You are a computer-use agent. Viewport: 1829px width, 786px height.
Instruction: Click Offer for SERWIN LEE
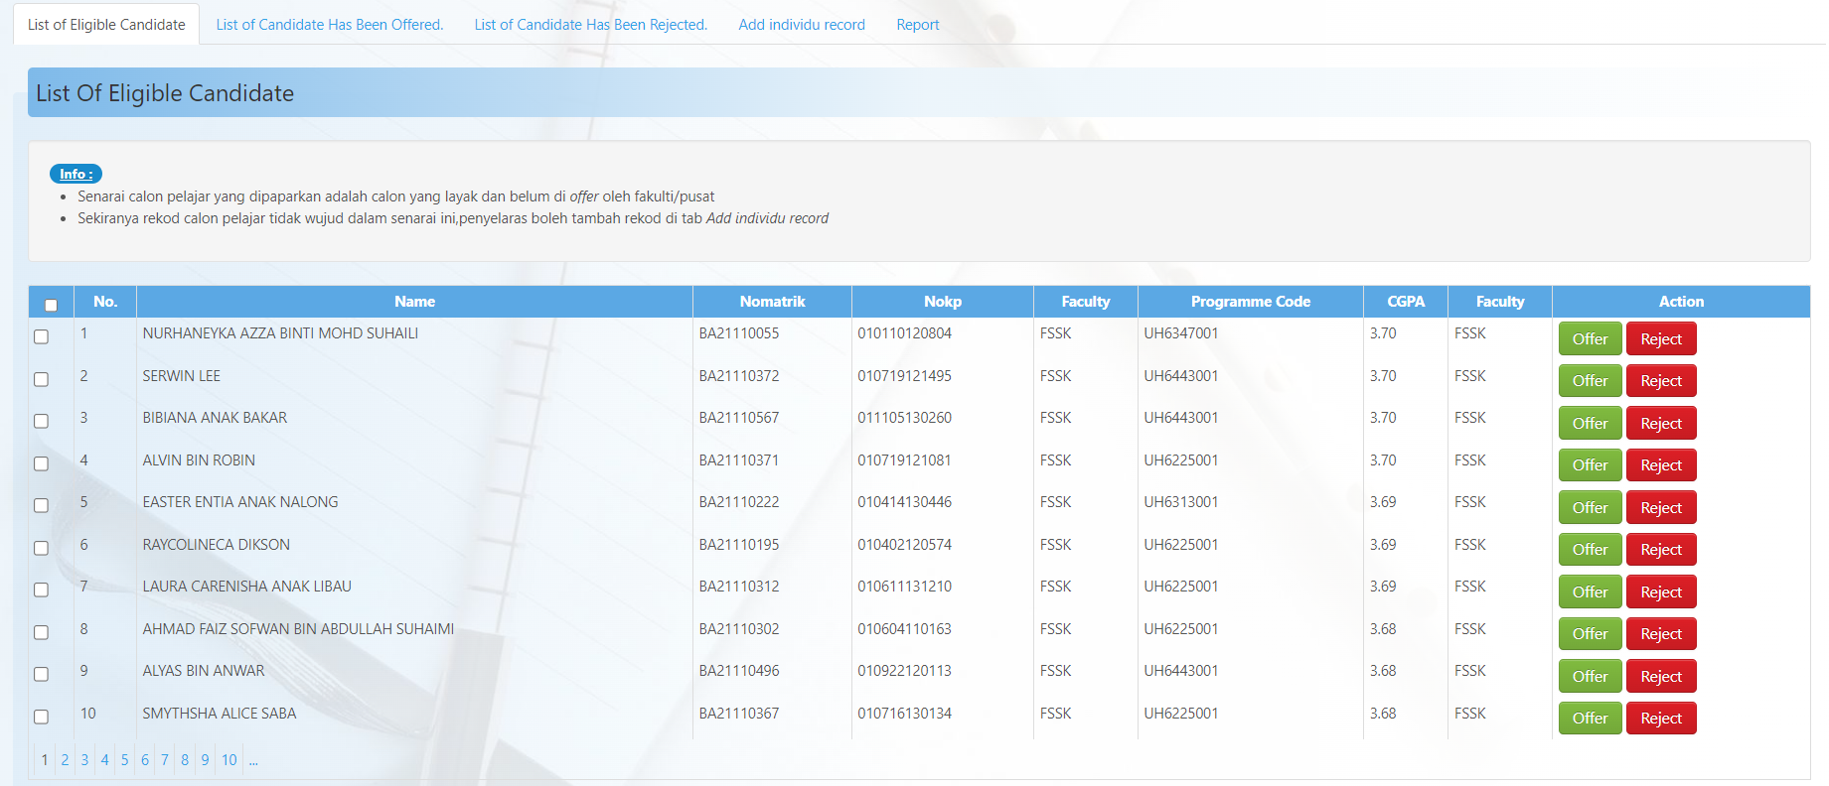pyautogui.click(x=1589, y=381)
